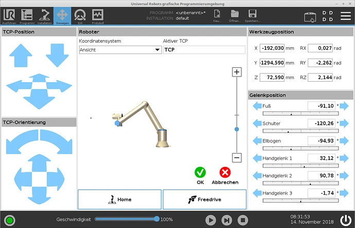
Task: Edit the RZ rotation value
Action: tap(320, 78)
